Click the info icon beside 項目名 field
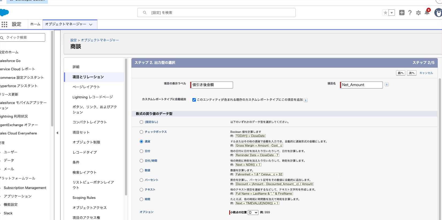The width and height of the screenshot is (442, 220). [387, 84]
